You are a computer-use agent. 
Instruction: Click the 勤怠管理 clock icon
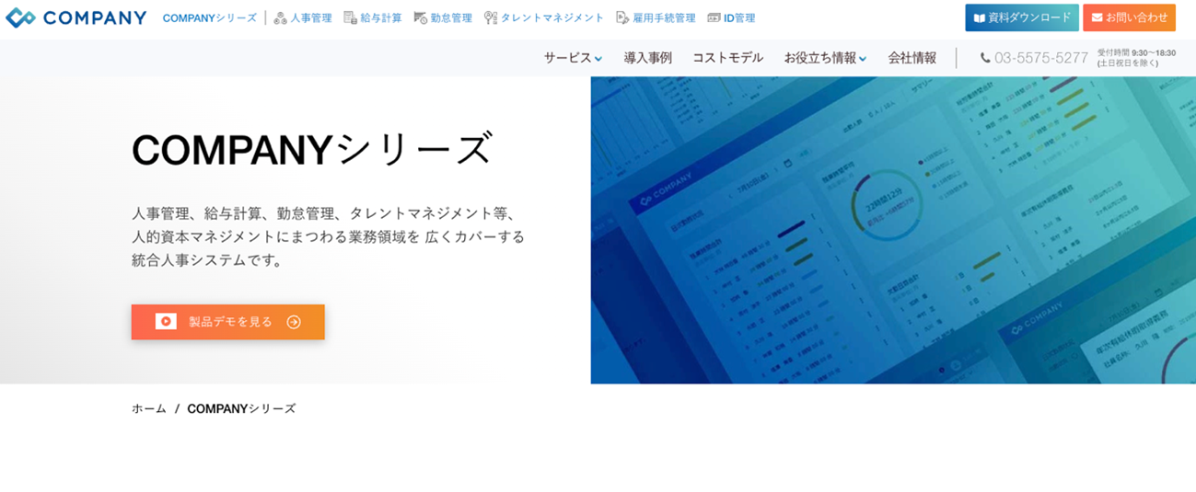420,17
